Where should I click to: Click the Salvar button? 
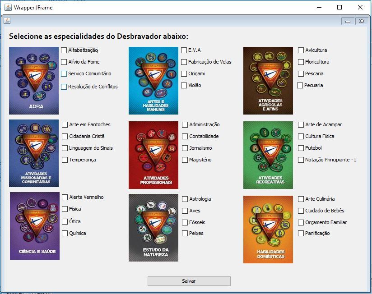coord(189,281)
